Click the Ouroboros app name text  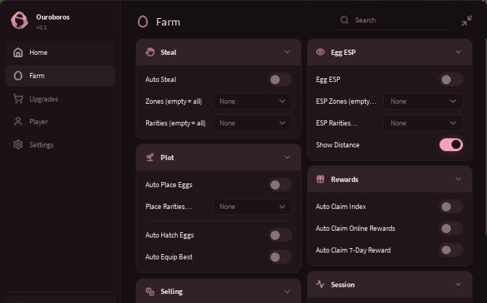(x=53, y=17)
